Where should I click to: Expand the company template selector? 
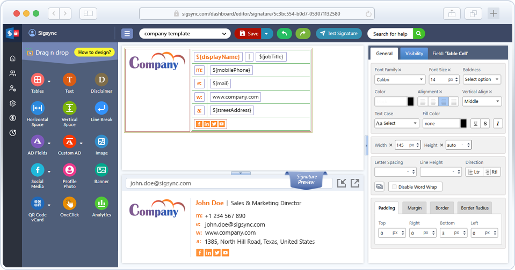point(185,34)
